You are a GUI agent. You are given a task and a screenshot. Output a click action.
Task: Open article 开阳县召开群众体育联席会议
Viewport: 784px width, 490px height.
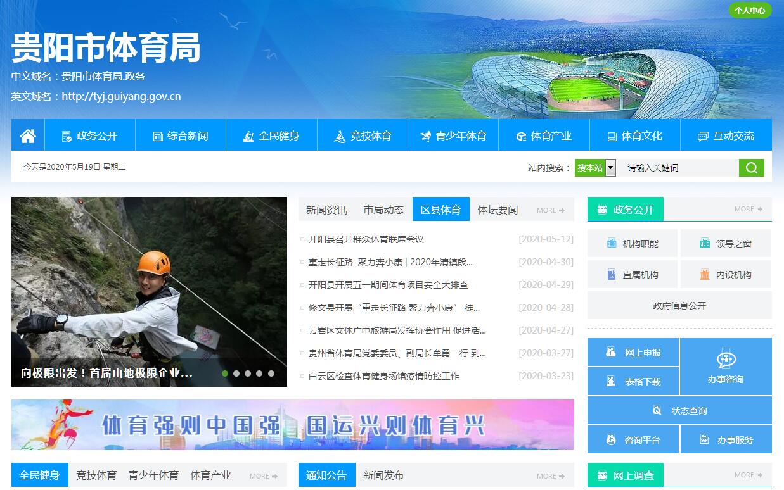pyautogui.click(x=366, y=239)
